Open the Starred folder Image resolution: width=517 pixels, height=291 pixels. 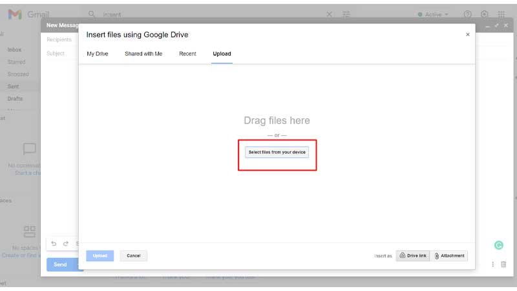(x=16, y=62)
